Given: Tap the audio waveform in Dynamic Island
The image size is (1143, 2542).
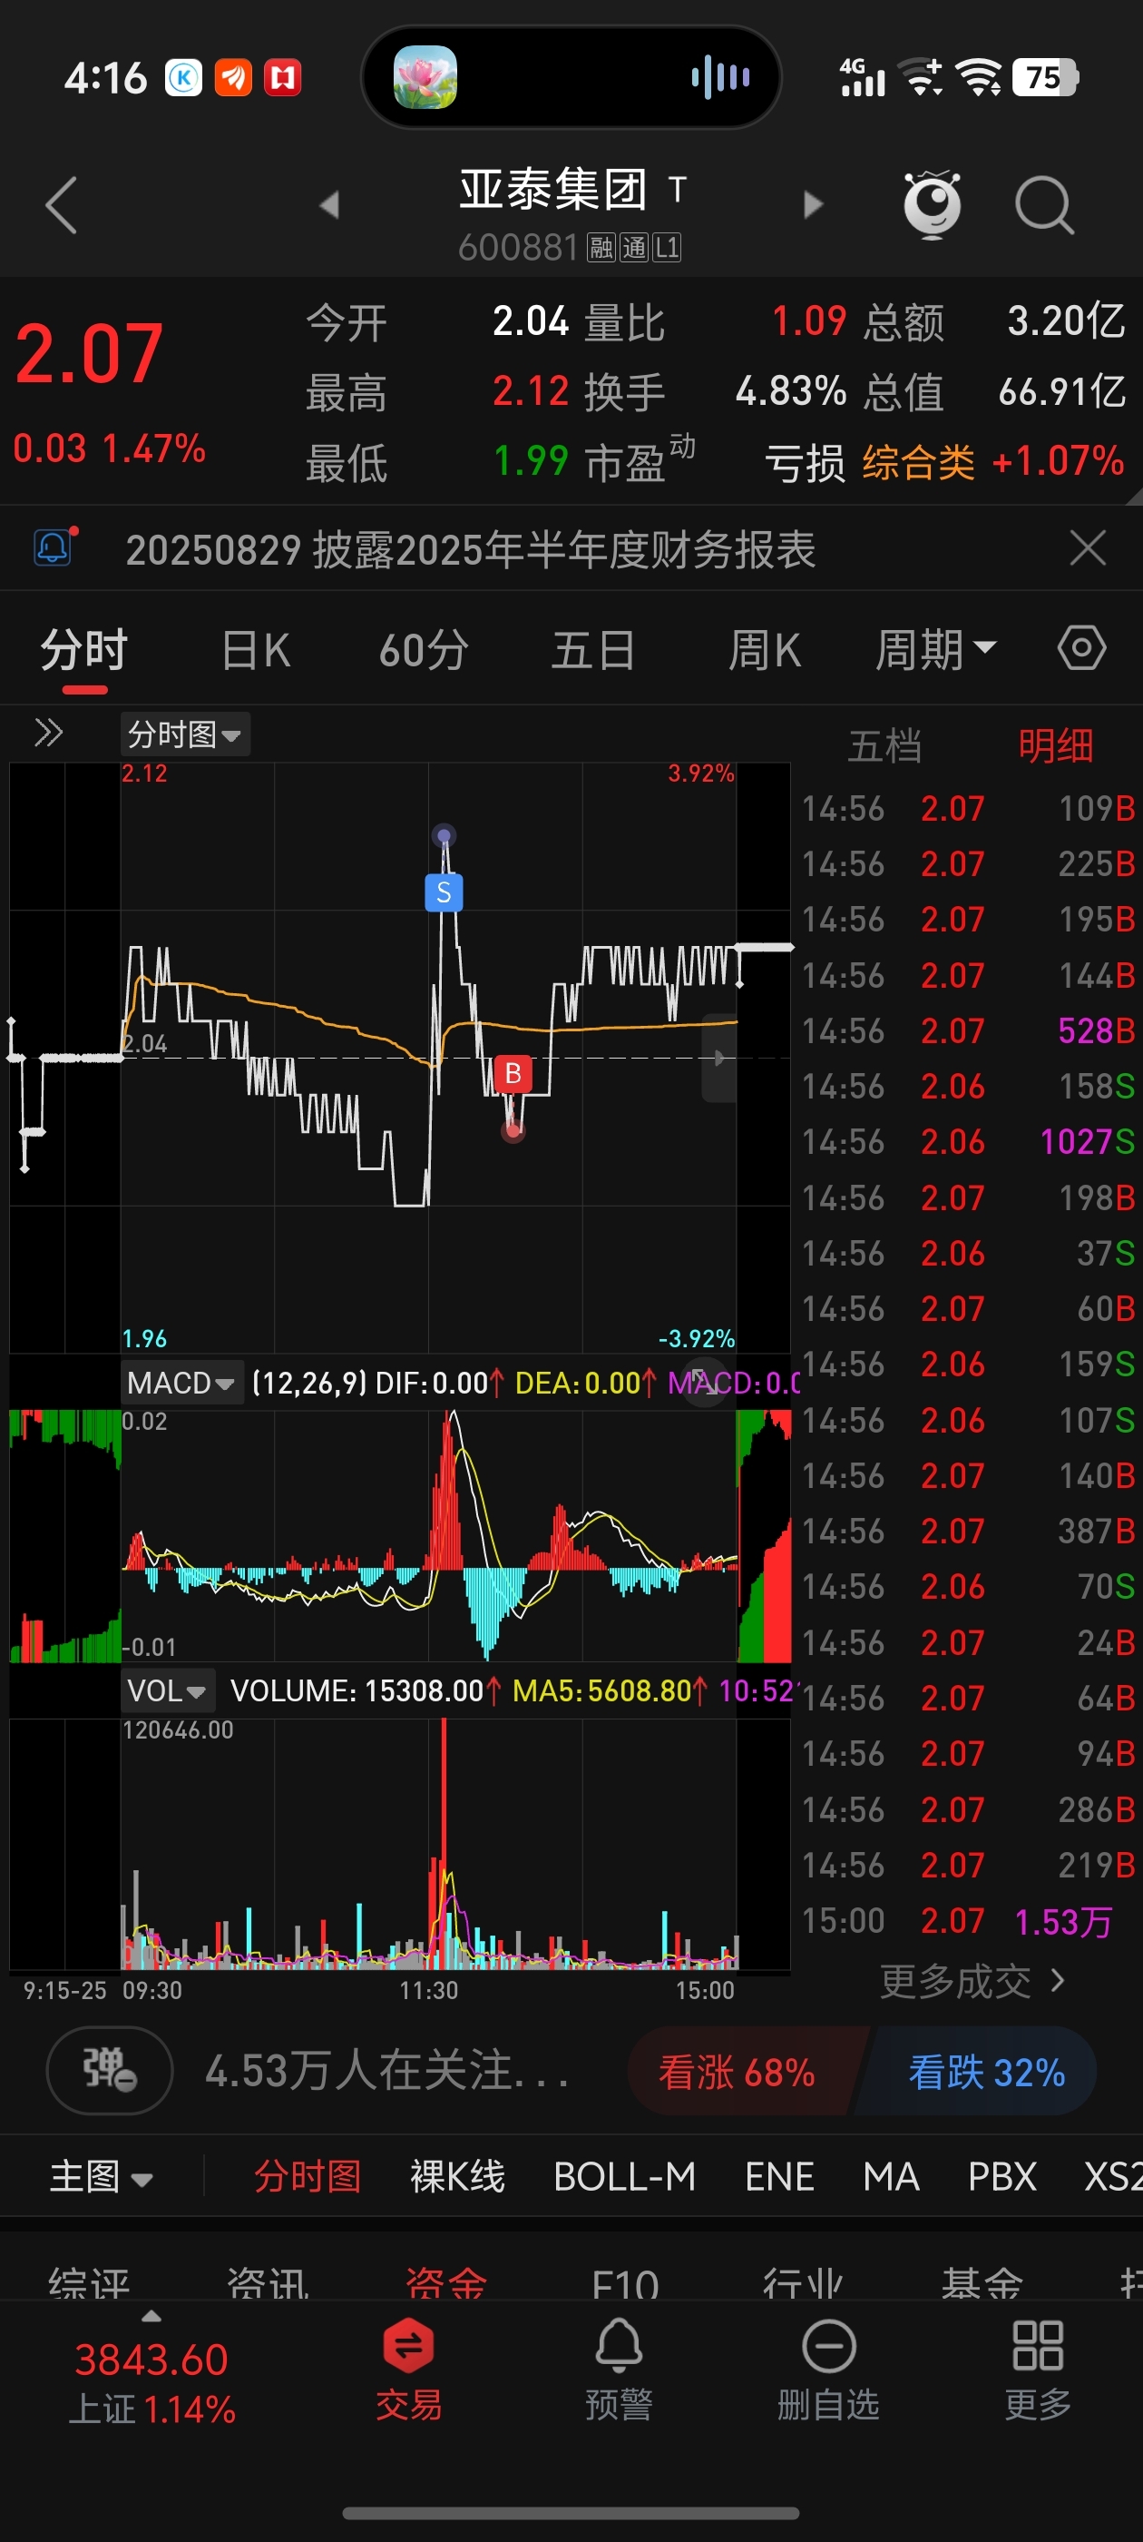Looking at the screenshot, I should (721, 77).
